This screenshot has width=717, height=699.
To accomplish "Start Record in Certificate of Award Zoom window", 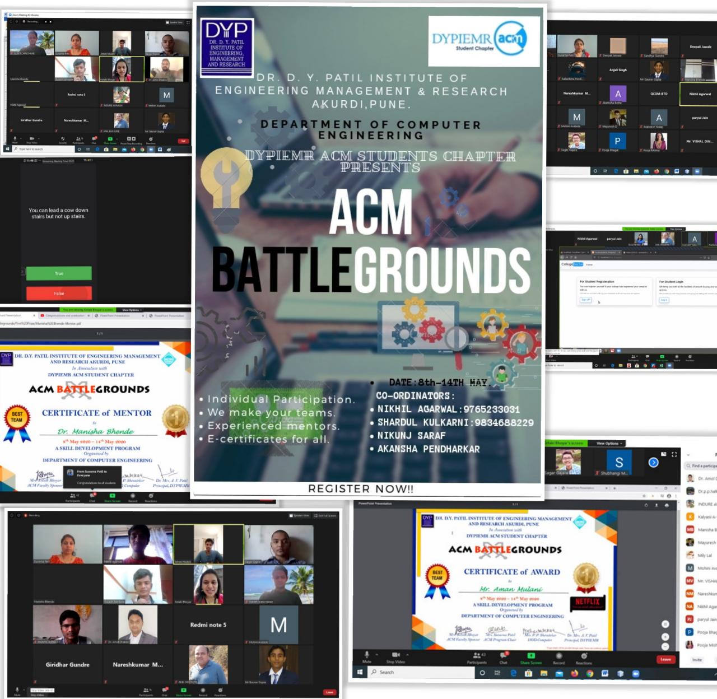I will [559, 658].
